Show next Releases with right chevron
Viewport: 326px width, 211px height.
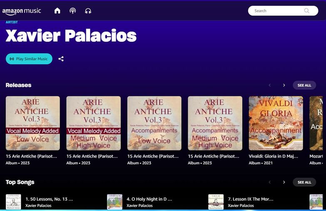(x=284, y=85)
